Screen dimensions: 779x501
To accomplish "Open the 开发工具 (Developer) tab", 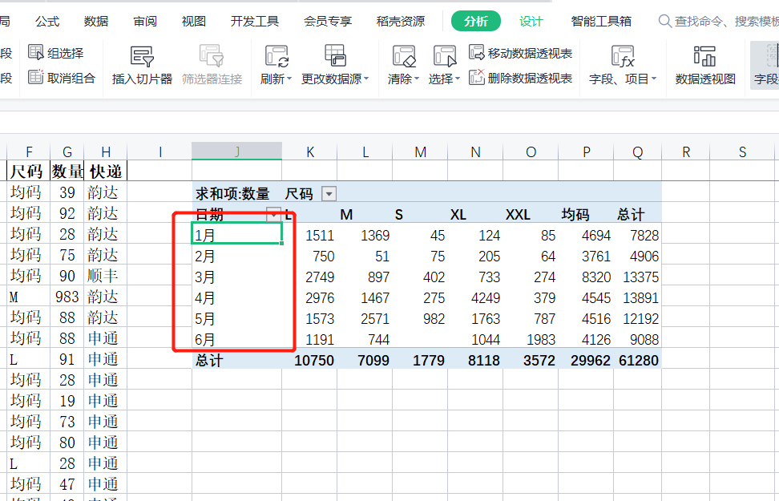I will coord(254,22).
